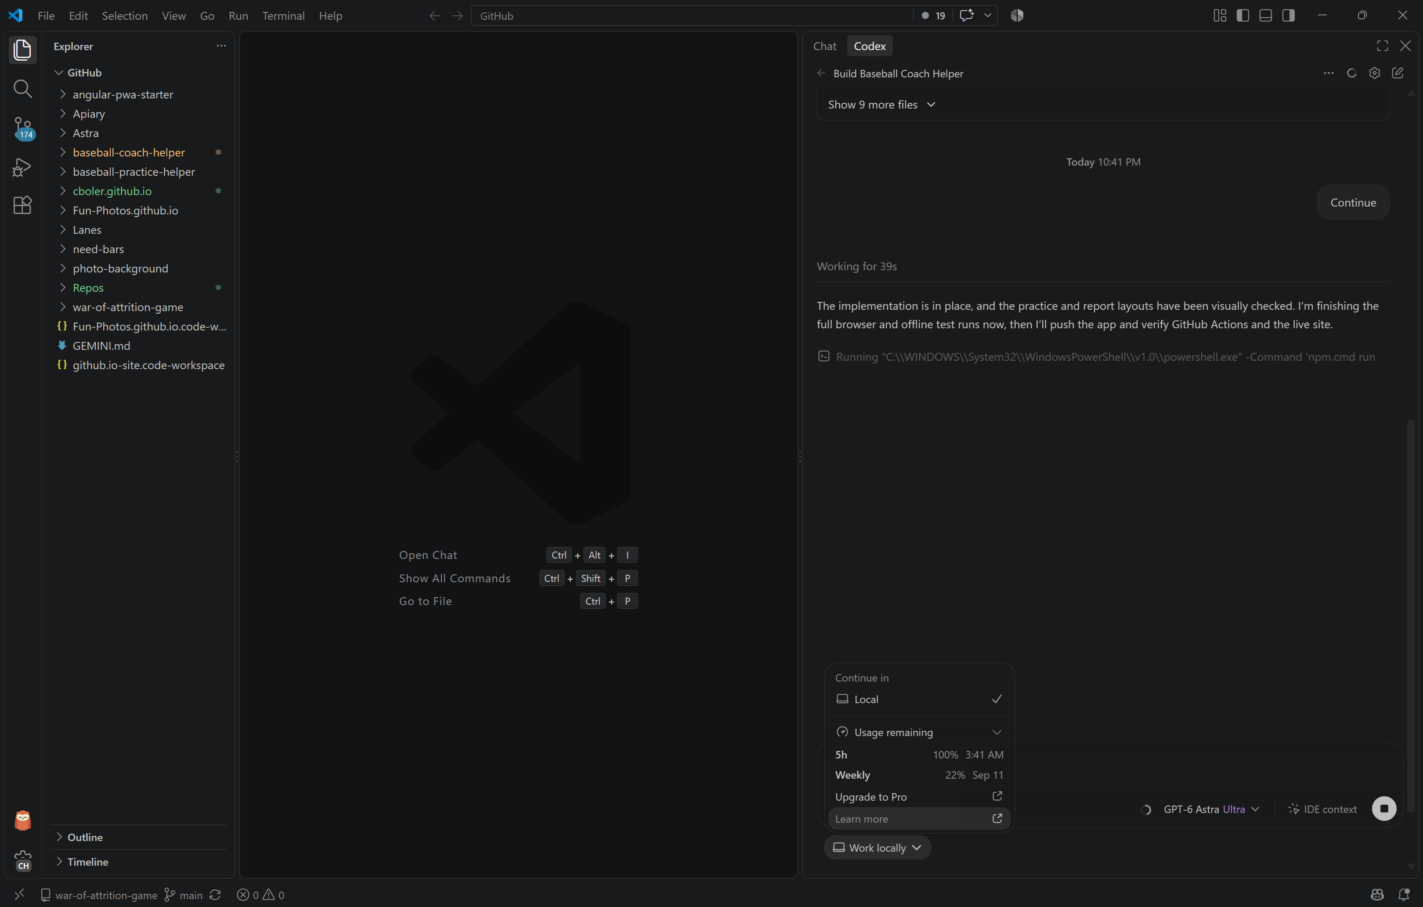Click the Continue message bubble

pos(1353,202)
